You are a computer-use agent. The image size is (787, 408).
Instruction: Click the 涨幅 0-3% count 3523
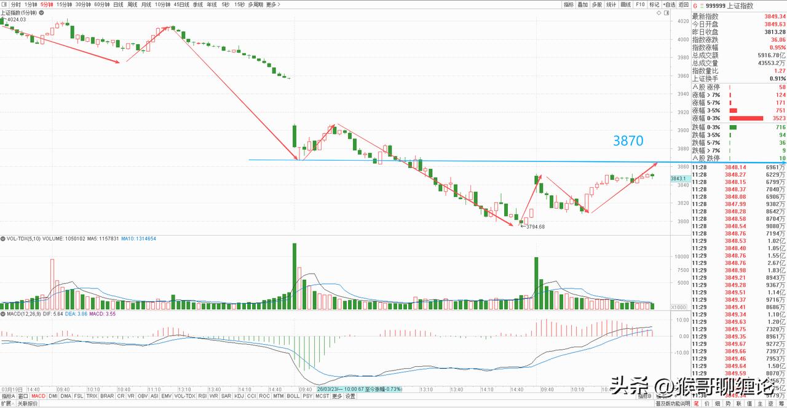[778, 118]
